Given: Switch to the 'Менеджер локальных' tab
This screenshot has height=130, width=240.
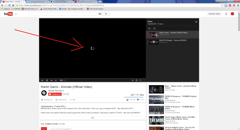Looking at the screenshot, I should [85, 2].
